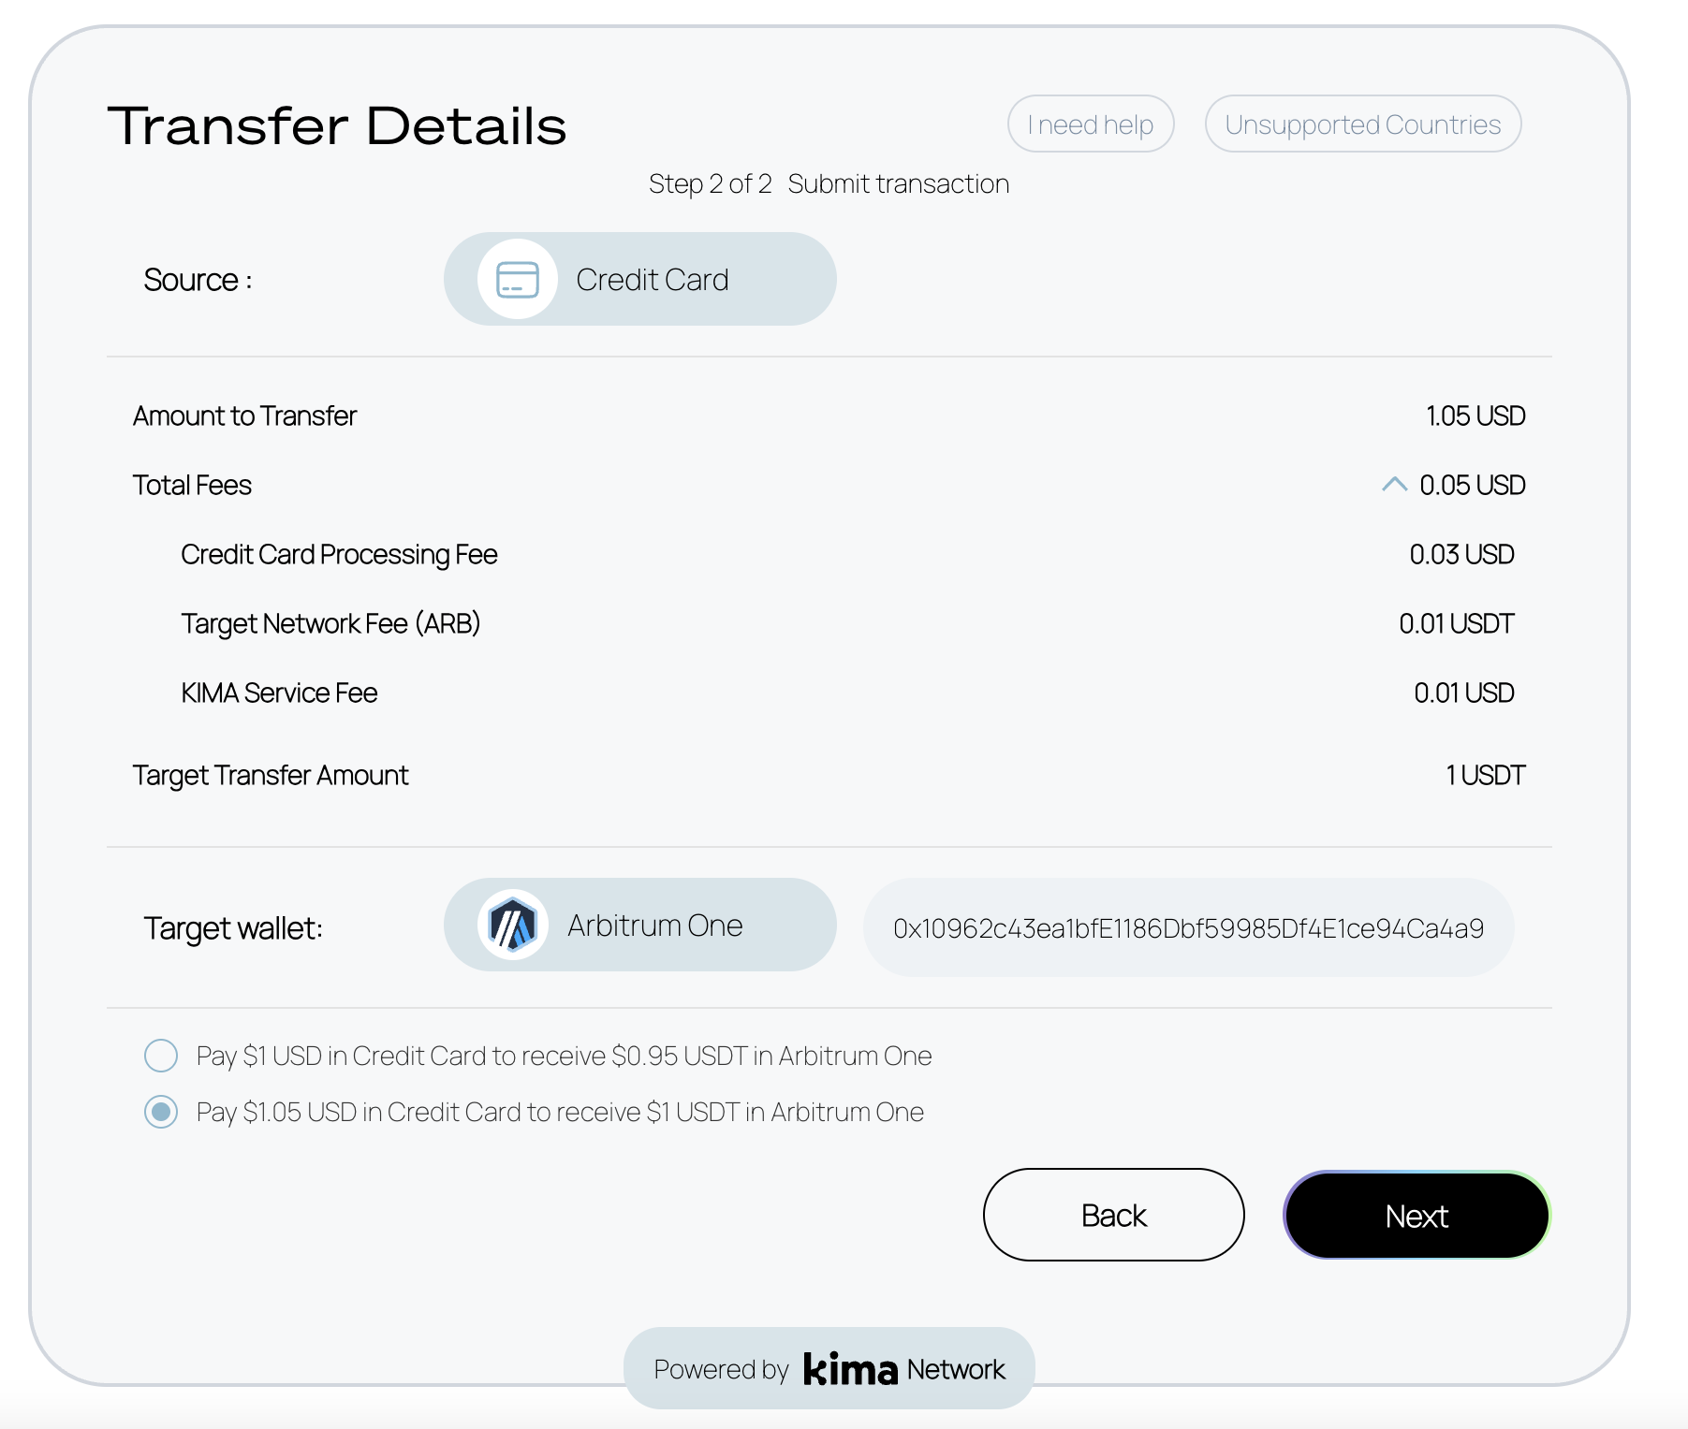Select Pay $1.05 USD radio option
Screen dimensions: 1688x1429
point(161,1112)
